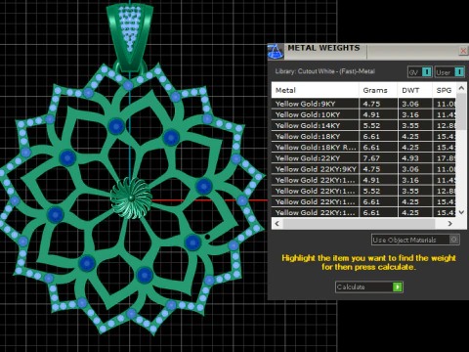Screen dimensions: 469x352
Task: Select the Yellow Gold 22KY:9KY row
Action: click(x=363, y=169)
